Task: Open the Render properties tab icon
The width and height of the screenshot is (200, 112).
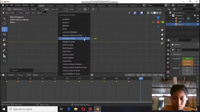Action: click(168, 50)
